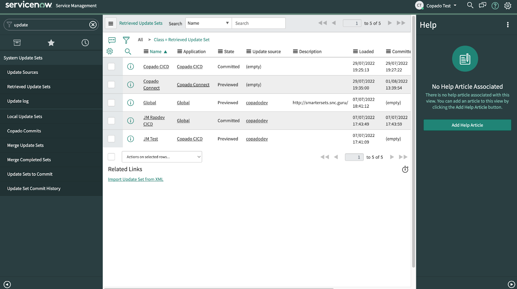Select the Copado Connect row checkbox

coord(111,85)
